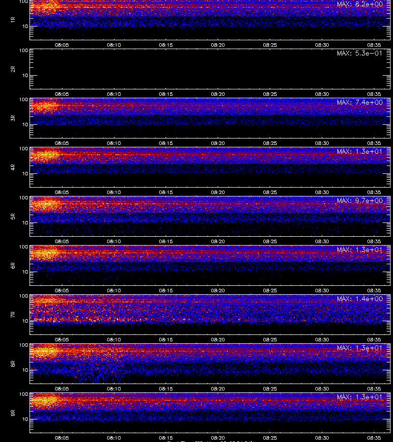Click the 08:15 time label under panel 6R
This screenshot has width=393, height=442.
[166, 290]
